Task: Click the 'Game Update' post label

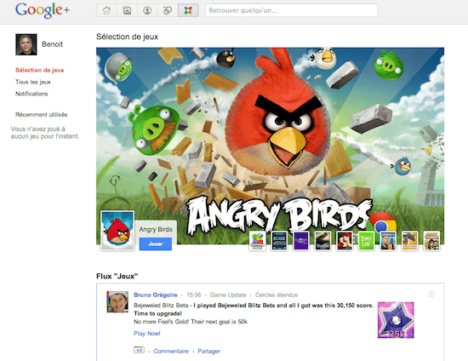Action: click(228, 295)
